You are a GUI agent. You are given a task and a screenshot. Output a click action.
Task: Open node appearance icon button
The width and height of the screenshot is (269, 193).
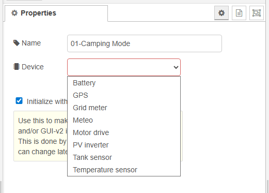(257, 13)
